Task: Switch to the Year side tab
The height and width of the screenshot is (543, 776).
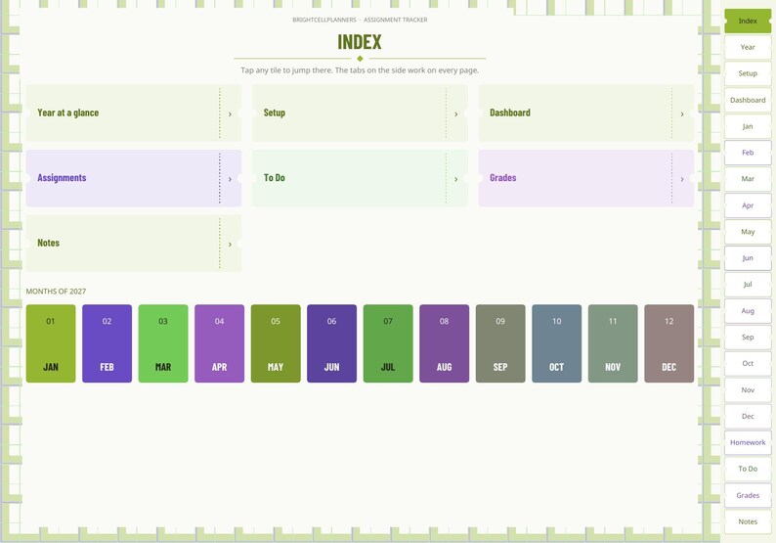Action: 748,47
